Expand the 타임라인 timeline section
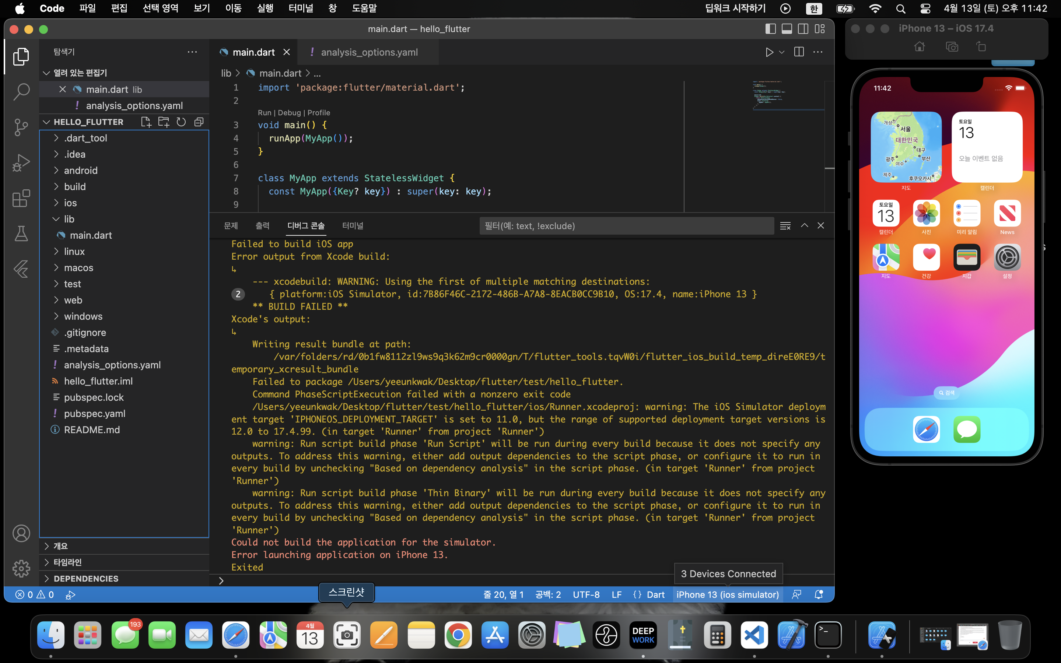1061x663 pixels. 124,562
